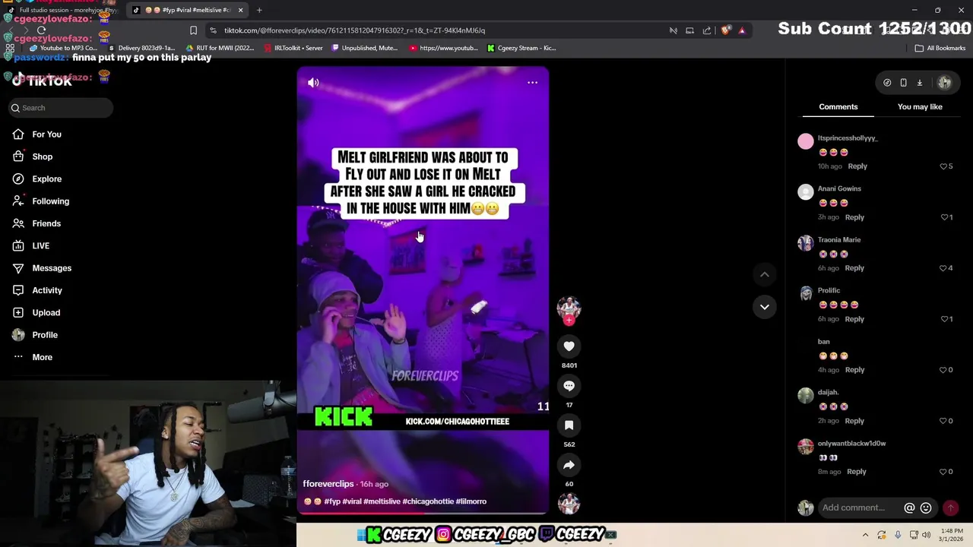Screen dimensions: 973x547
Task: Open the Cgeezy Stream - Kick bookmark
Action: (521, 48)
